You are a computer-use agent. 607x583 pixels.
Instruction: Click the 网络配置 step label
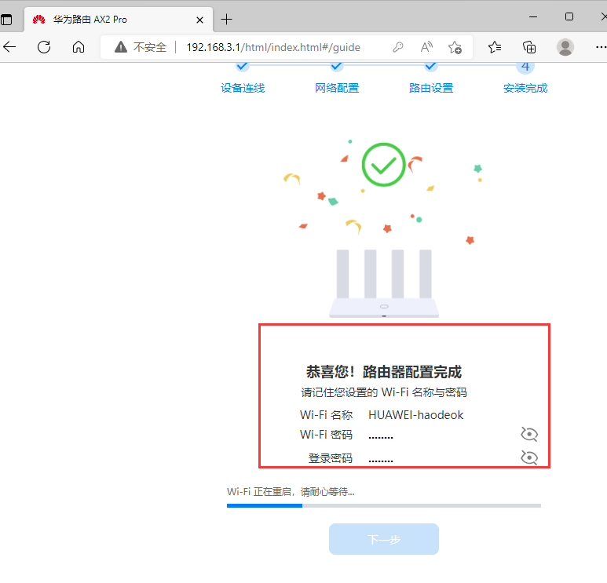click(x=337, y=88)
